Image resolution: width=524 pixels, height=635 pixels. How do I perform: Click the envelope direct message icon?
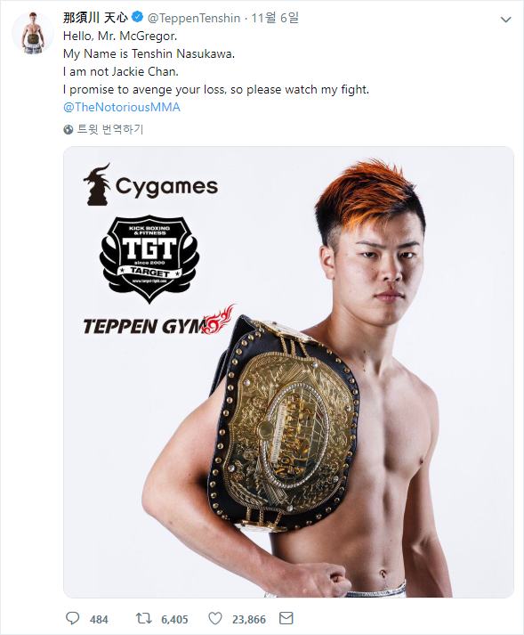click(286, 618)
